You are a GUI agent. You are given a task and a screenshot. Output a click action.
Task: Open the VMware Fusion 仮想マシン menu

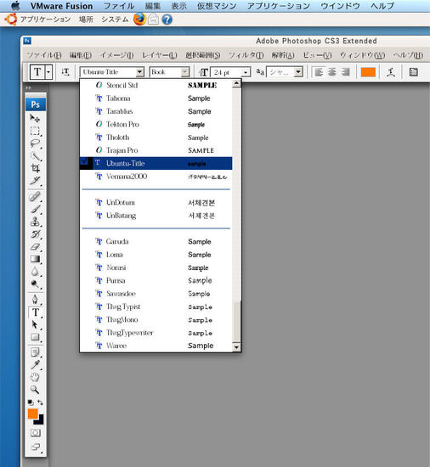click(217, 6)
